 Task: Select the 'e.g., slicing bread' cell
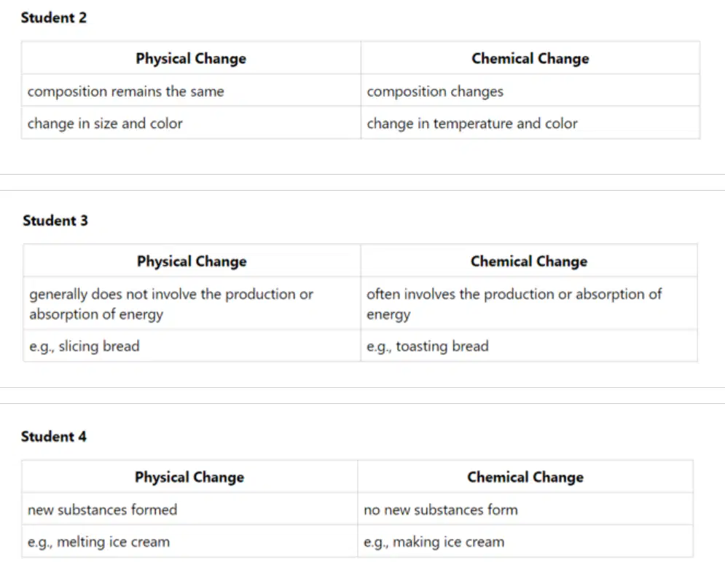(x=192, y=346)
